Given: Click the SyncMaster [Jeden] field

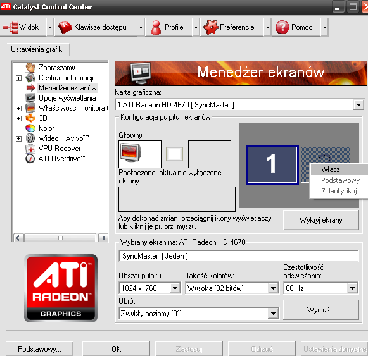Looking at the screenshot, I should pos(239,256).
